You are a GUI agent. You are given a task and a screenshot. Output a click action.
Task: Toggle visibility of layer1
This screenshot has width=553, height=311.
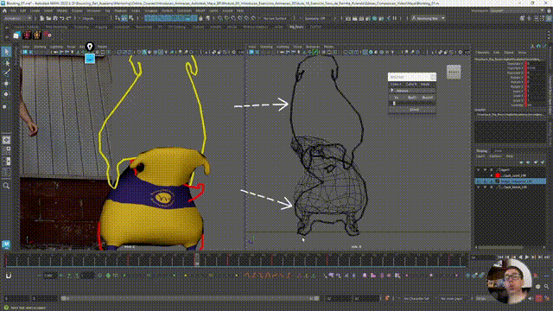pyautogui.click(x=479, y=169)
